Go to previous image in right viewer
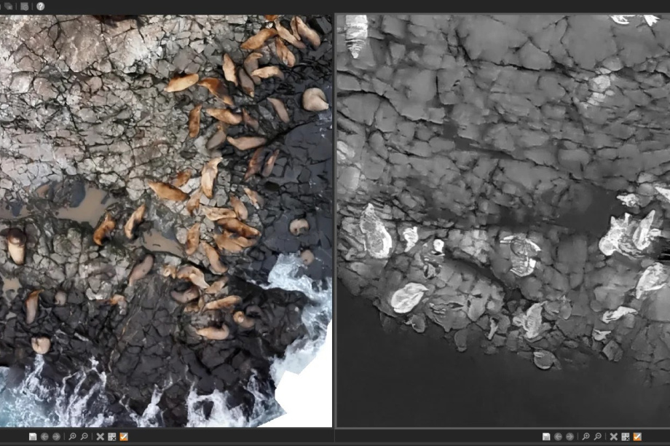This screenshot has height=446, width=670. (x=558, y=437)
